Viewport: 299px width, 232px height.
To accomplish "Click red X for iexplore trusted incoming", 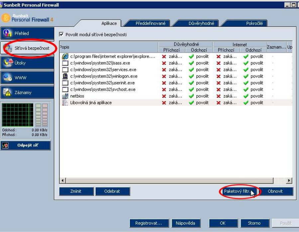I will click(164, 56).
